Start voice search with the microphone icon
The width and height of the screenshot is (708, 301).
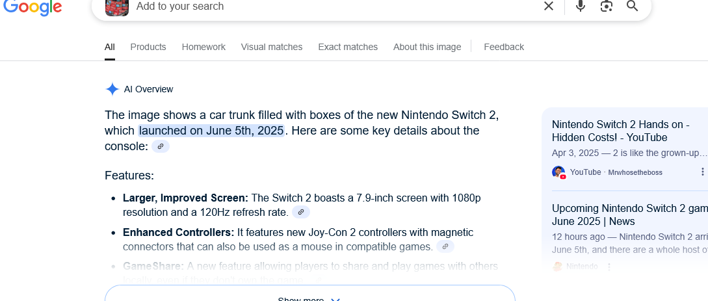pos(581,7)
